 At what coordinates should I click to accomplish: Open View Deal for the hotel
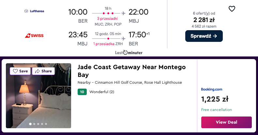226,122
